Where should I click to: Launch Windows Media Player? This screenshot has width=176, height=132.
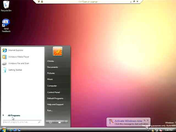point(18,57)
